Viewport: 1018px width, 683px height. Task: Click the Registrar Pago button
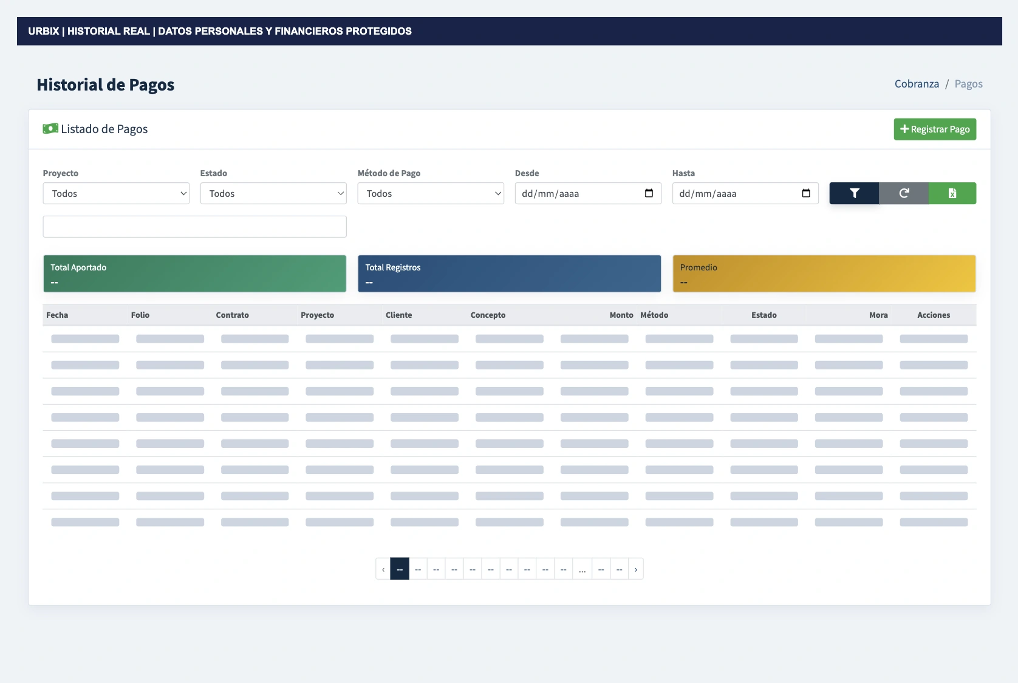935,129
